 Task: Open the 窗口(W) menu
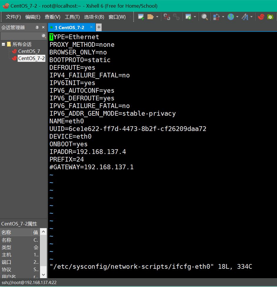coord(117,17)
